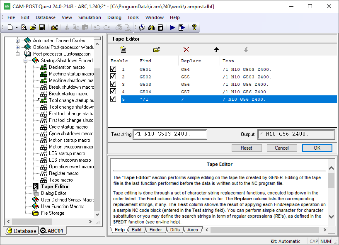Click the OK button

coord(317,148)
